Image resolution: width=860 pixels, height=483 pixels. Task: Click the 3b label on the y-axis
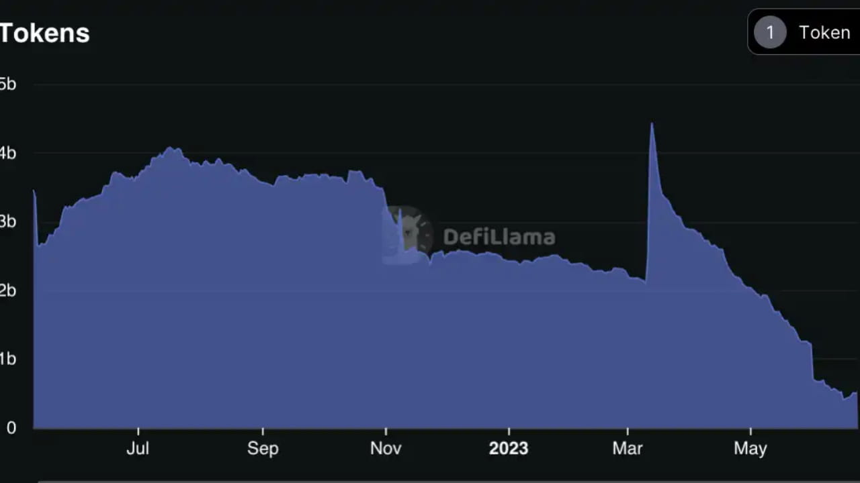[x=7, y=221]
